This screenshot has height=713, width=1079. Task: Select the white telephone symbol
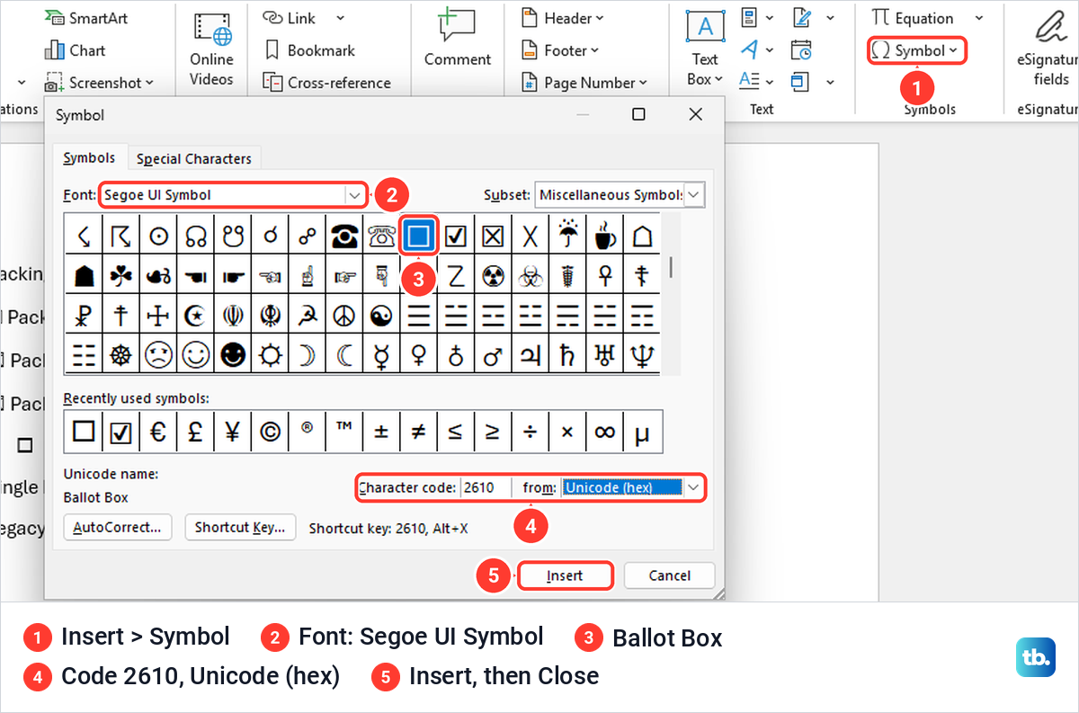[x=382, y=236]
